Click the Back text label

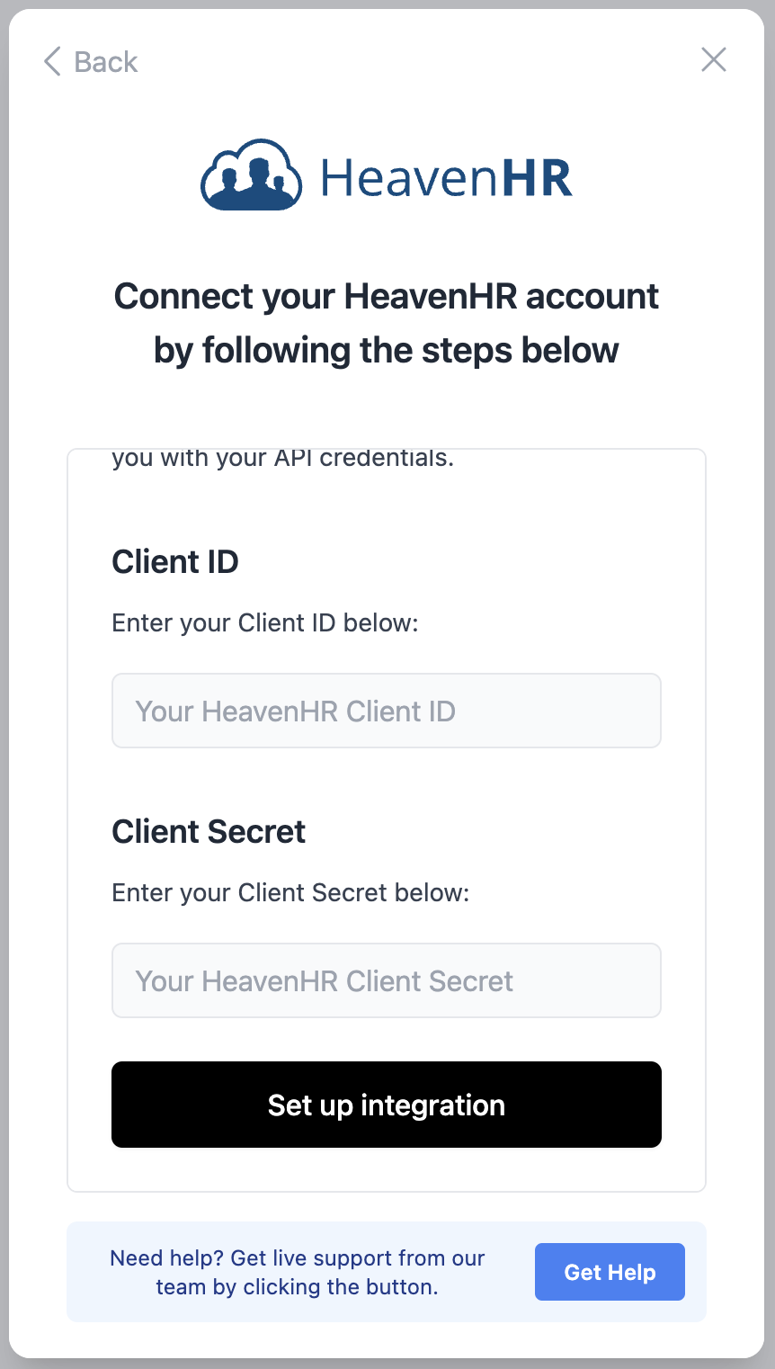click(x=106, y=62)
